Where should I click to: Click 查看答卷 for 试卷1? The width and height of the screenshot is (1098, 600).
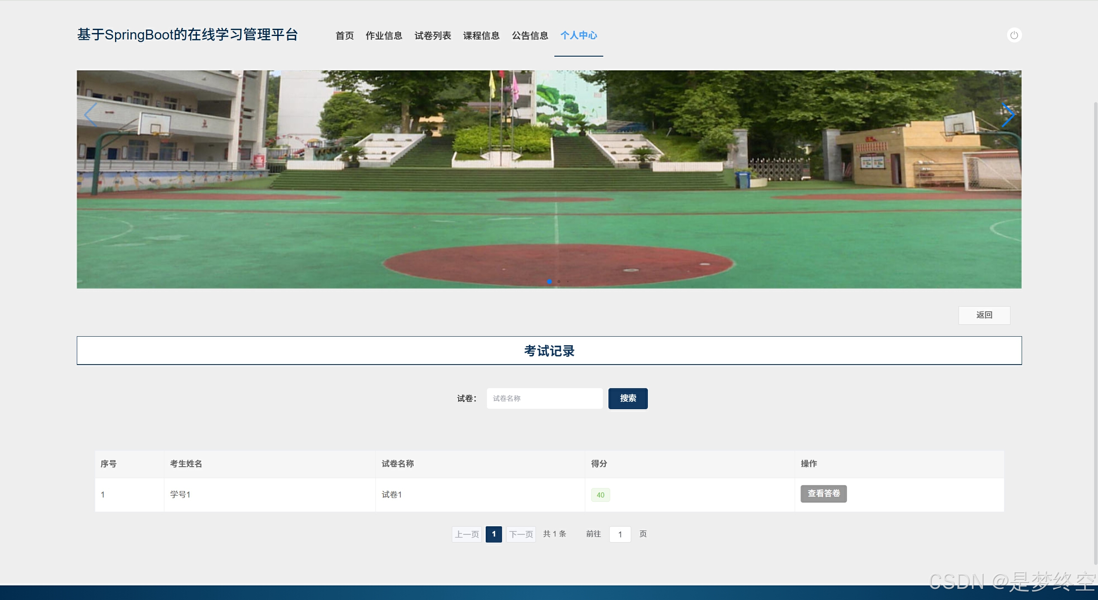tap(823, 494)
